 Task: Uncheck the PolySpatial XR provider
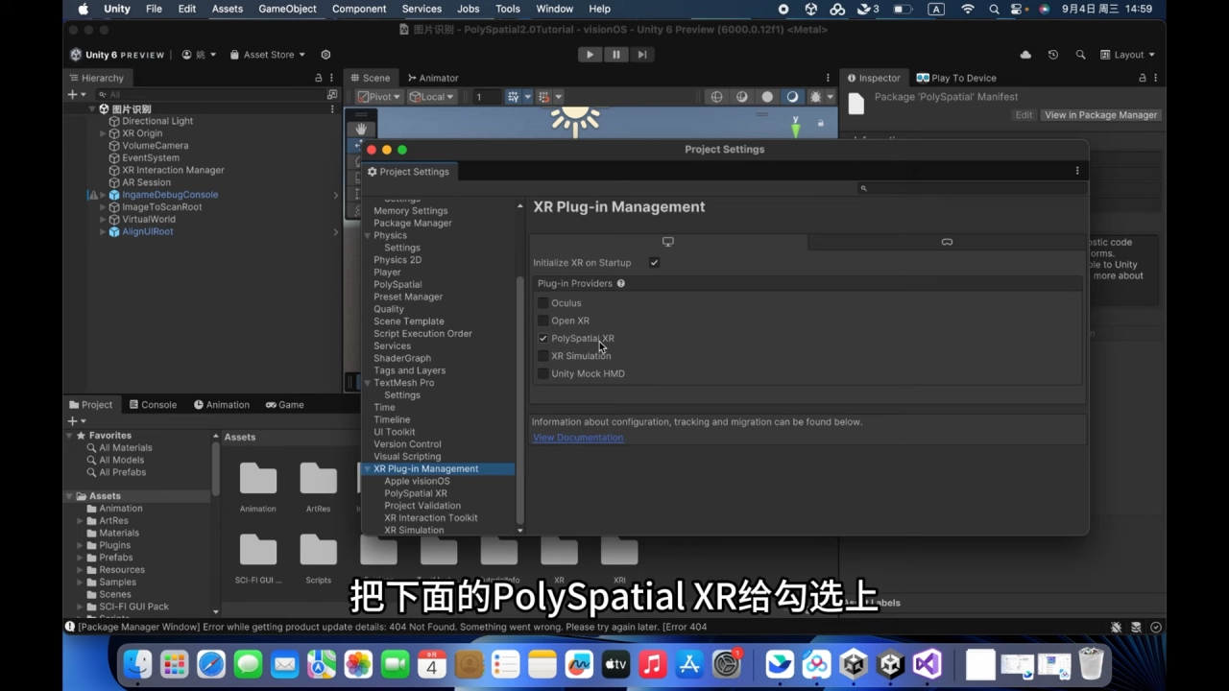pyautogui.click(x=543, y=339)
